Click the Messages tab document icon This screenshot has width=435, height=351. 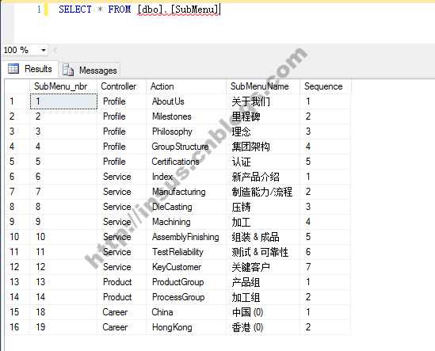(68, 70)
